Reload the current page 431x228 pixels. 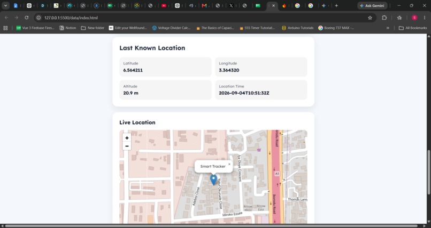26,18
